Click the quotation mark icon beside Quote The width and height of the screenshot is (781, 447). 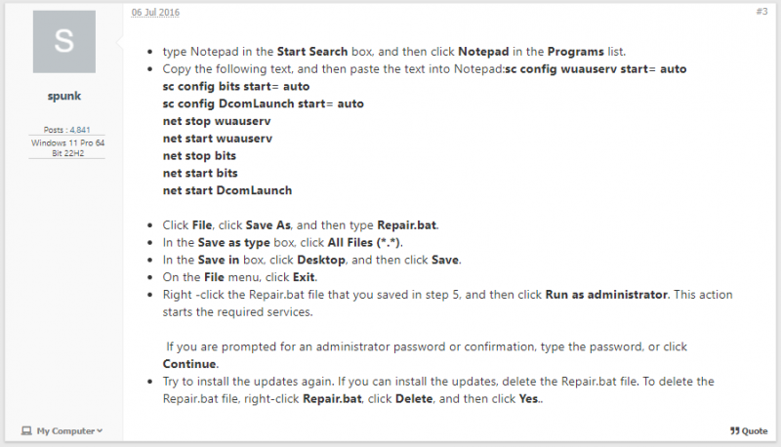pyautogui.click(x=735, y=431)
